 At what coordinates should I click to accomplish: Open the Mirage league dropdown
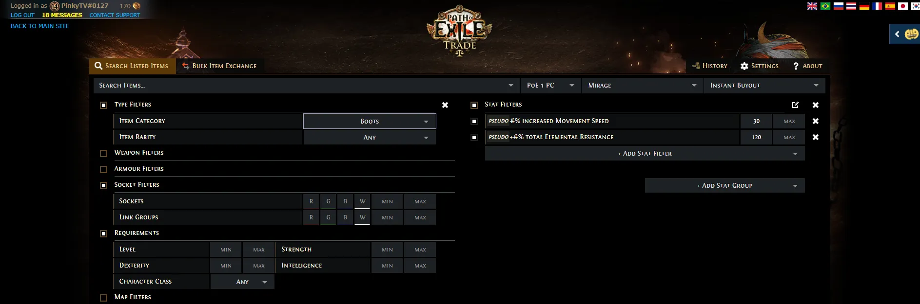(643, 85)
